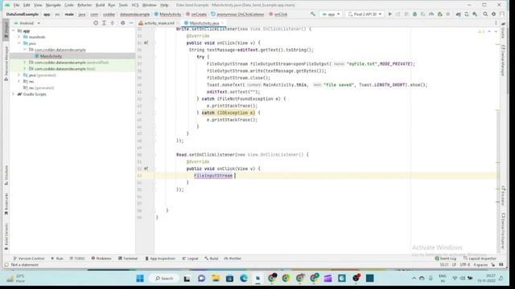Click the taskbar Search box

tap(164, 279)
